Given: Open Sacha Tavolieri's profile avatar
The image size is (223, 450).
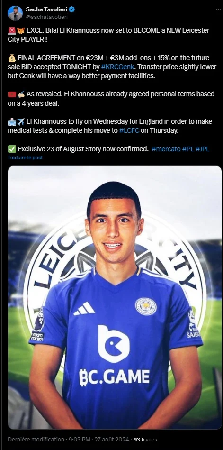Looking at the screenshot, I should [15, 13].
